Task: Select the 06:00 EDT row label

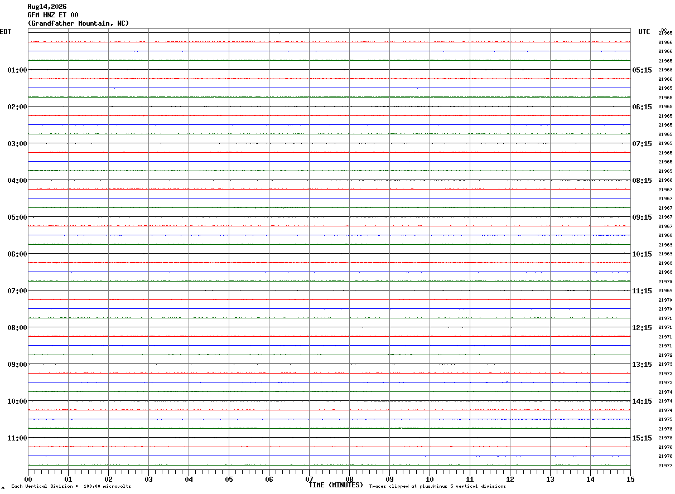Action: click(x=17, y=254)
